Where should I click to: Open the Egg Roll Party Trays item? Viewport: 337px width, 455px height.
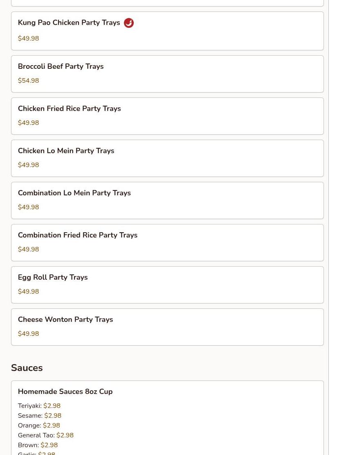coord(52,277)
